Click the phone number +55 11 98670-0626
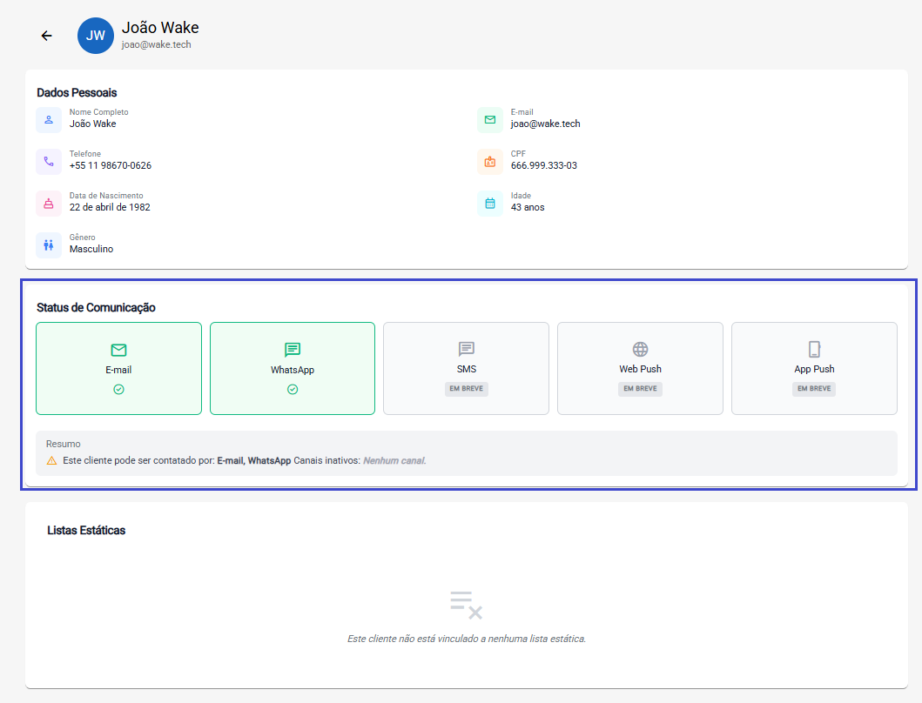 (111, 166)
